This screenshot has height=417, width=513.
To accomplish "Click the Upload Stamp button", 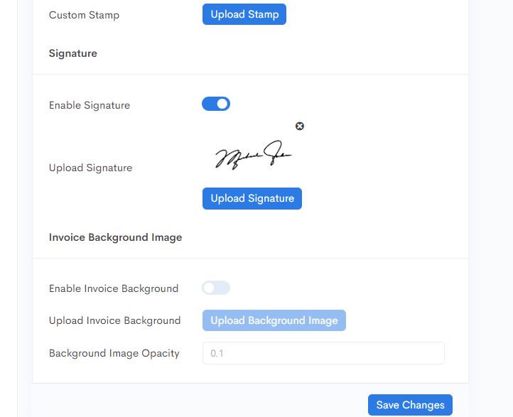I will pyautogui.click(x=244, y=14).
